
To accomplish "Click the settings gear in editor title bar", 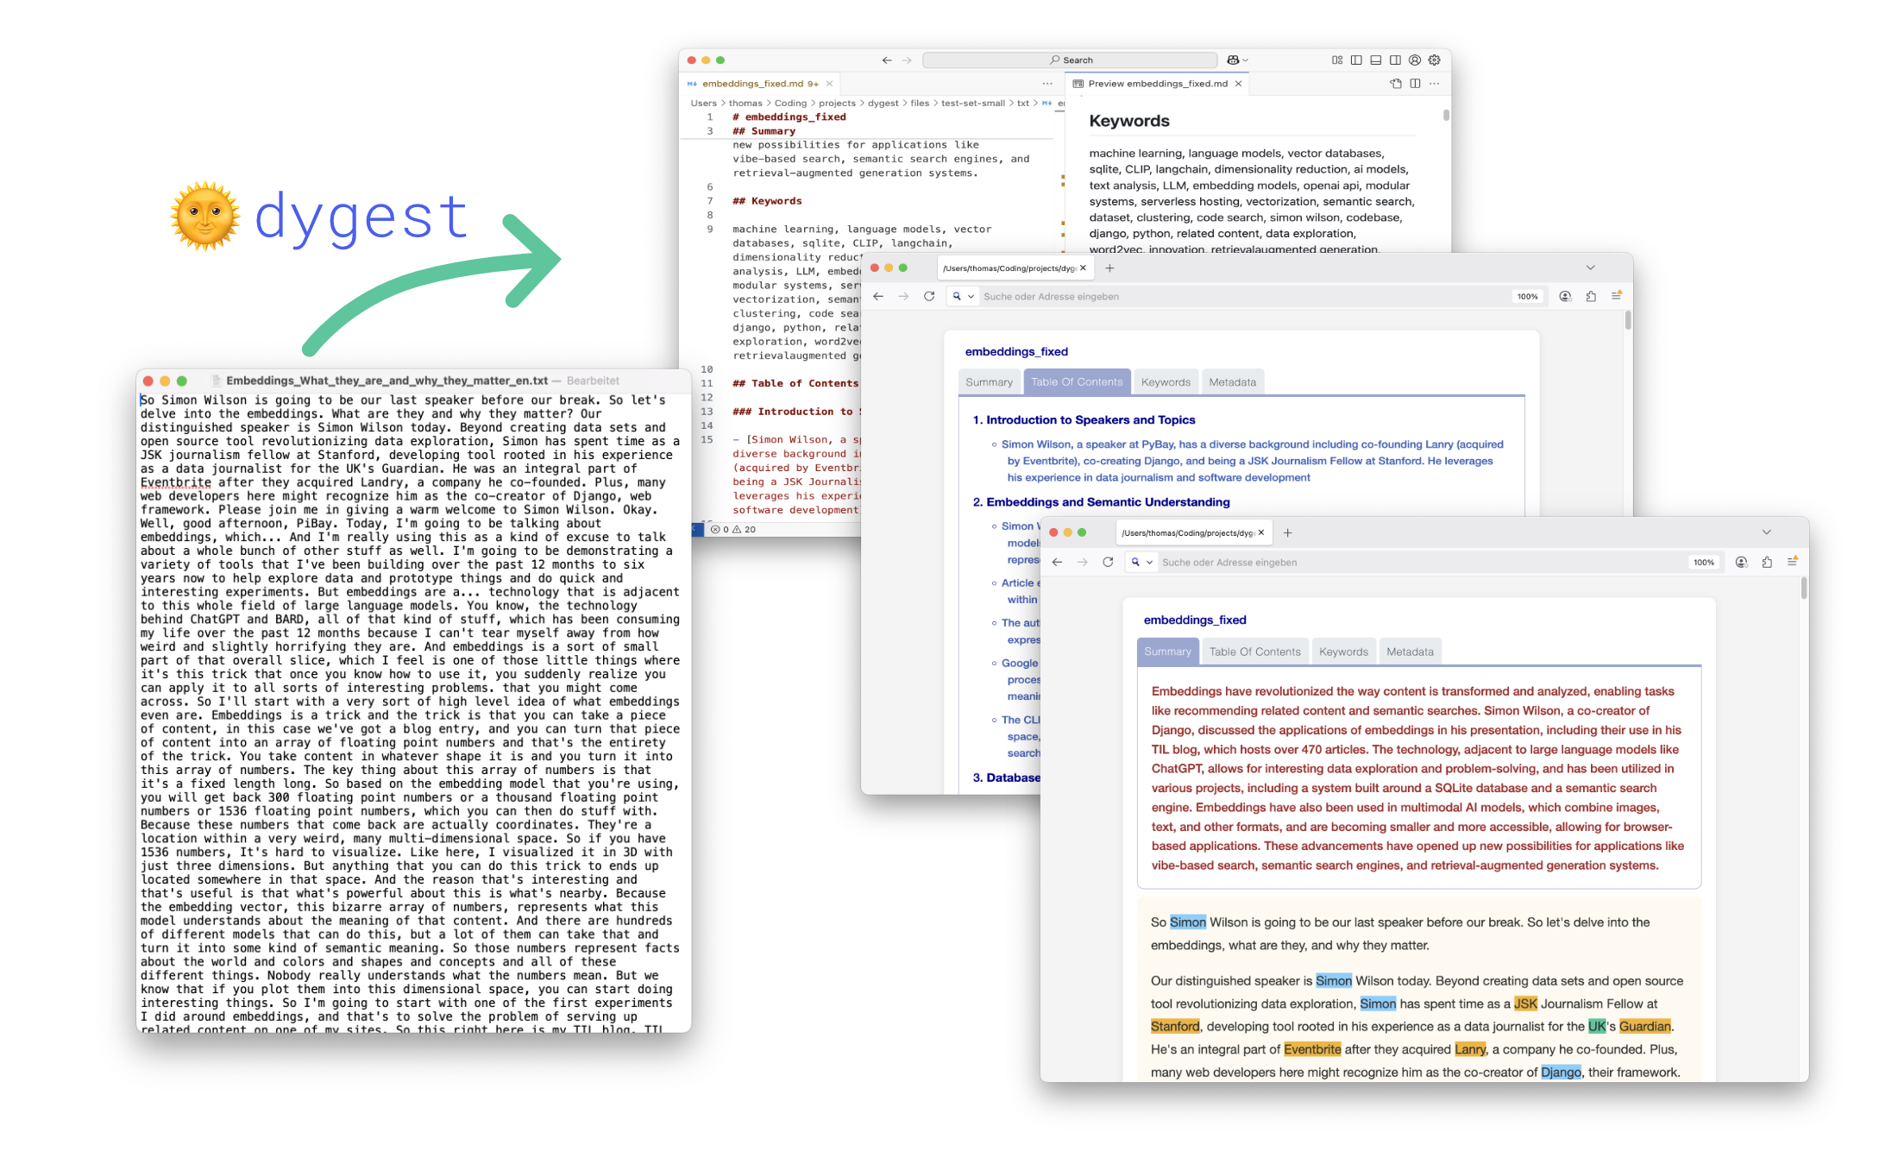I will click(x=1434, y=60).
